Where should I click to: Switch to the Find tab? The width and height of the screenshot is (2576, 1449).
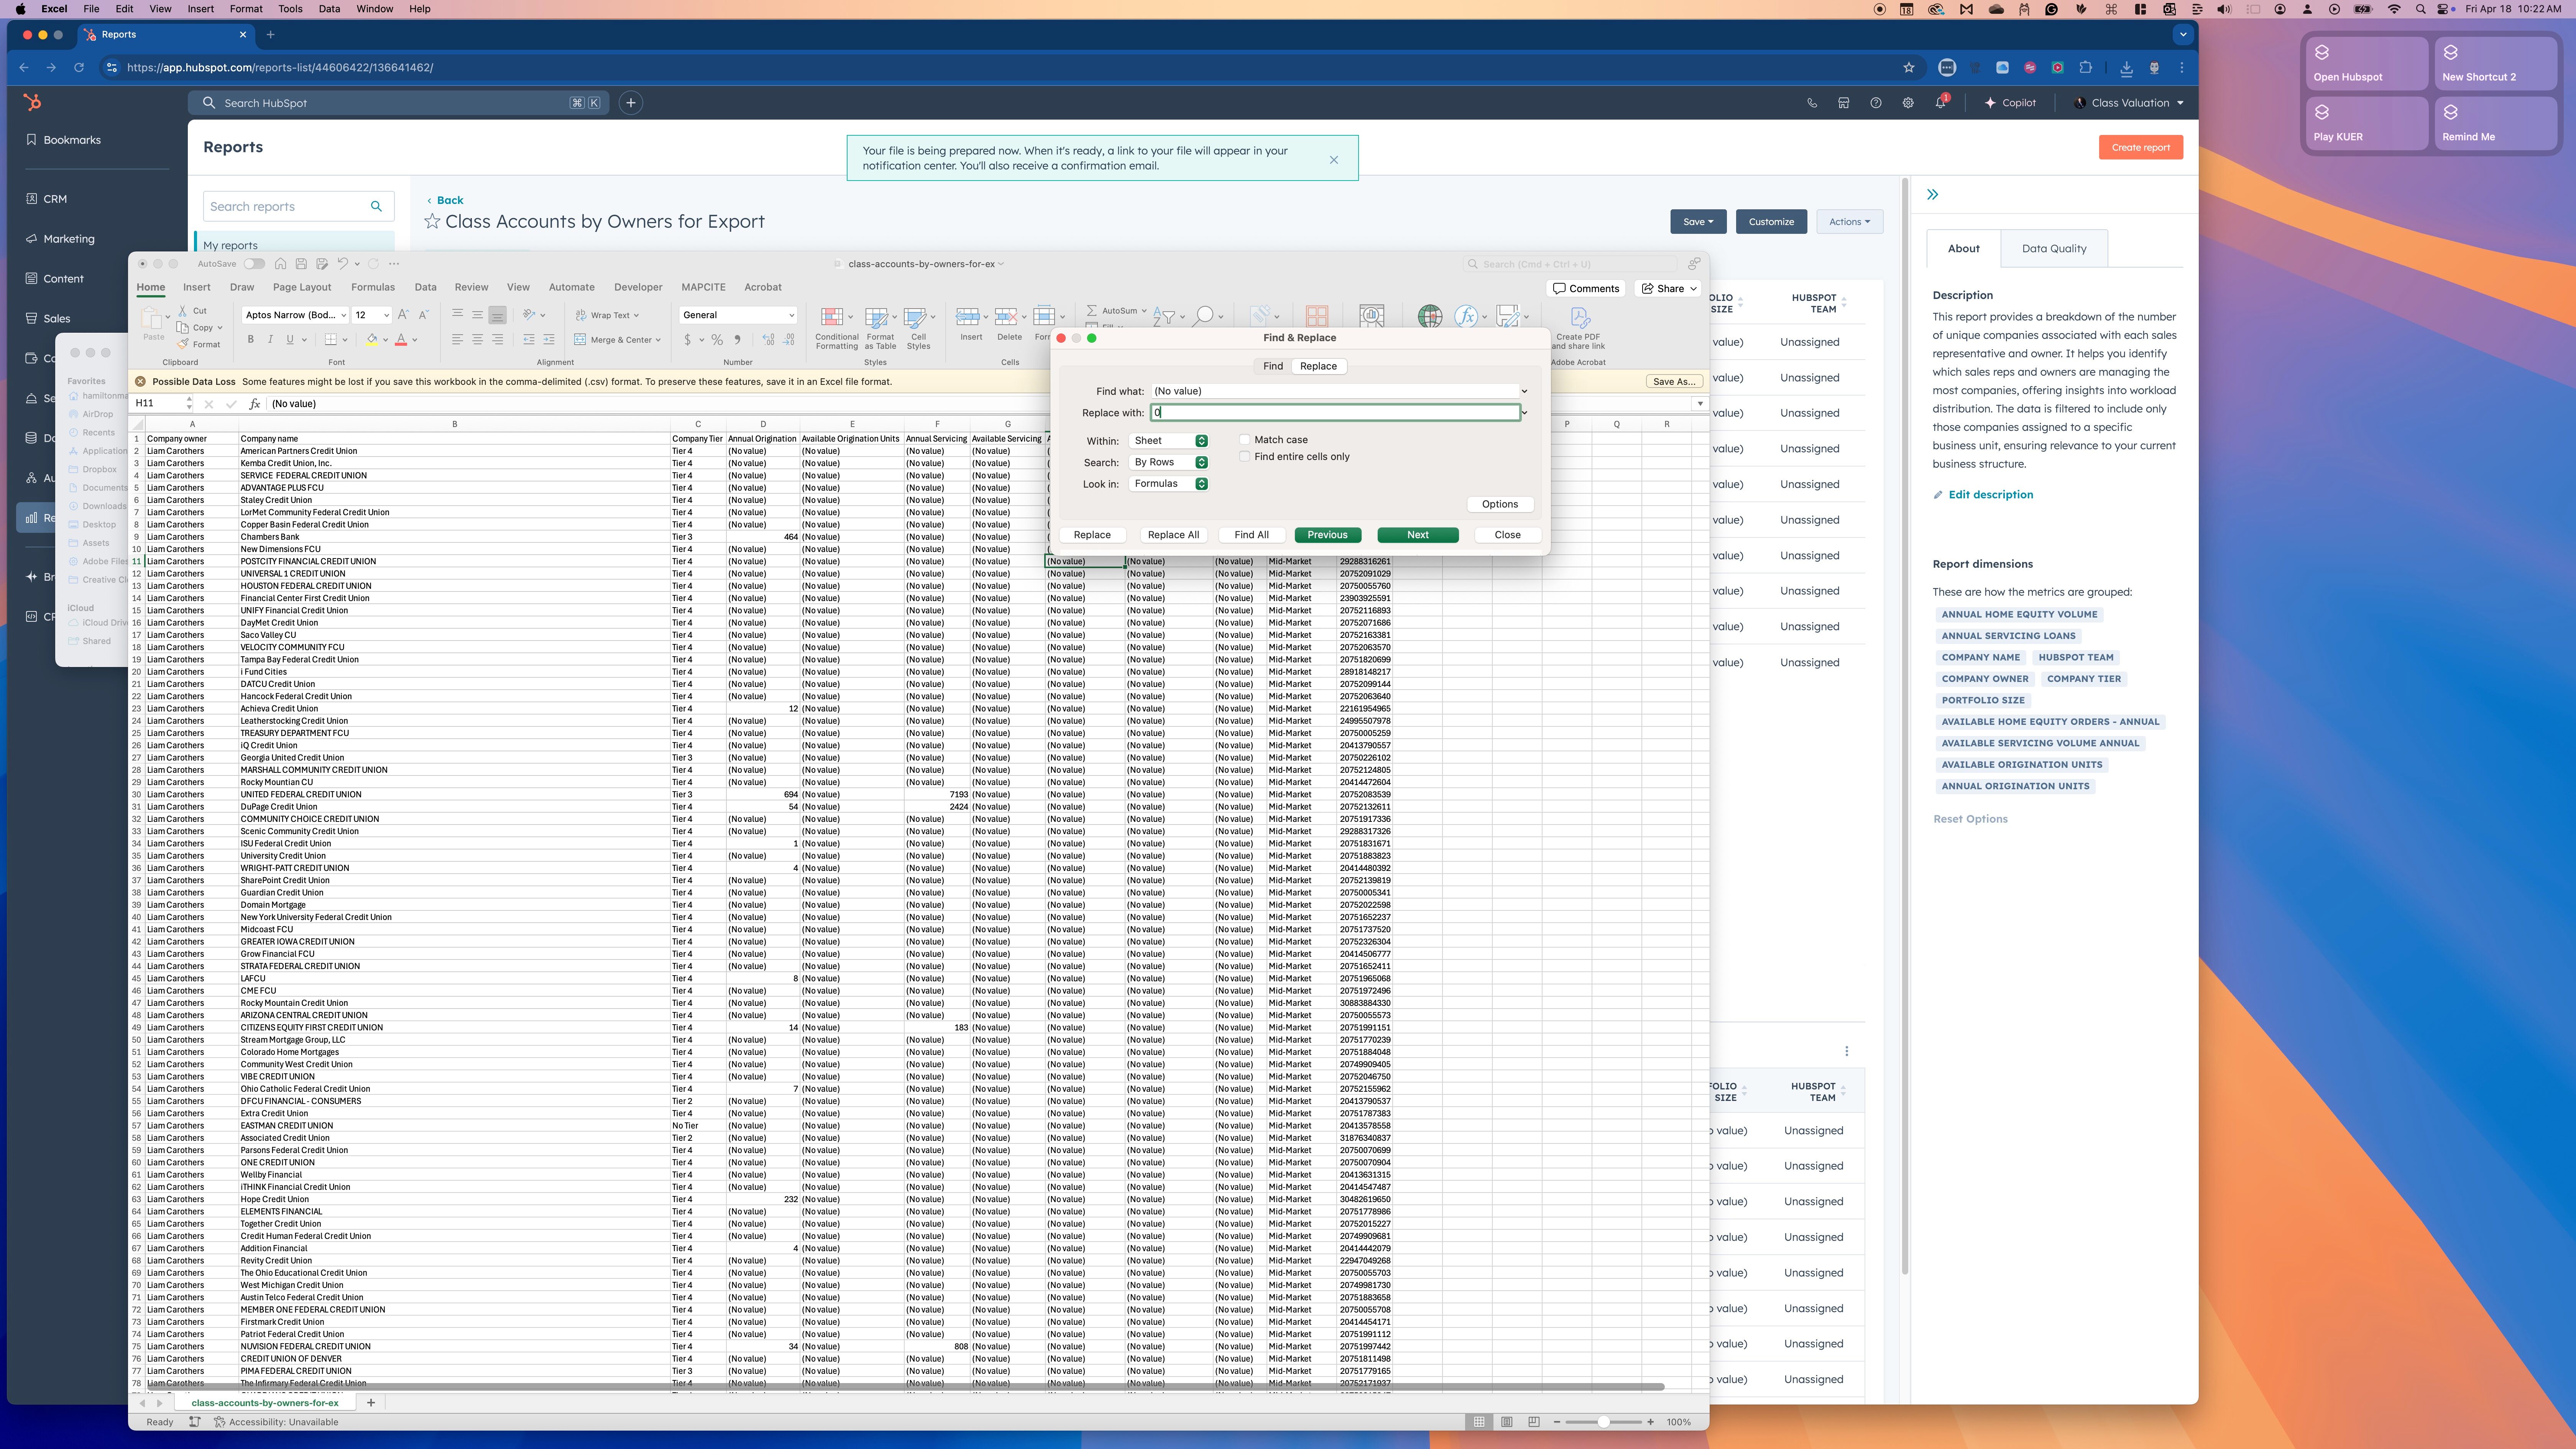click(1272, 366)
